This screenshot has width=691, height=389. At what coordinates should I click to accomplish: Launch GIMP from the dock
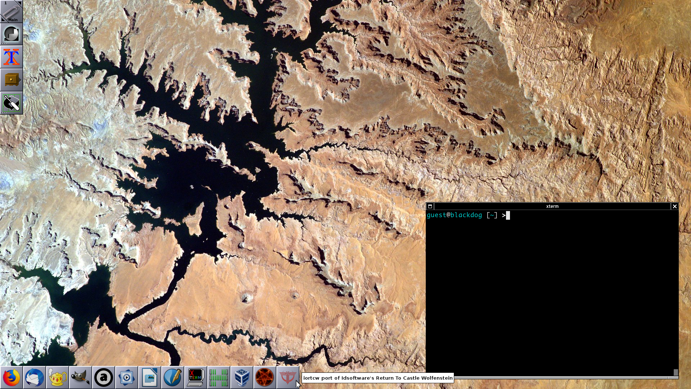pyautogui.click(x=81, y=377)
